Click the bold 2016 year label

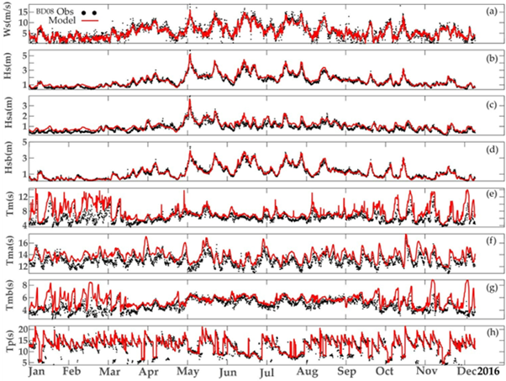point(488,371)
